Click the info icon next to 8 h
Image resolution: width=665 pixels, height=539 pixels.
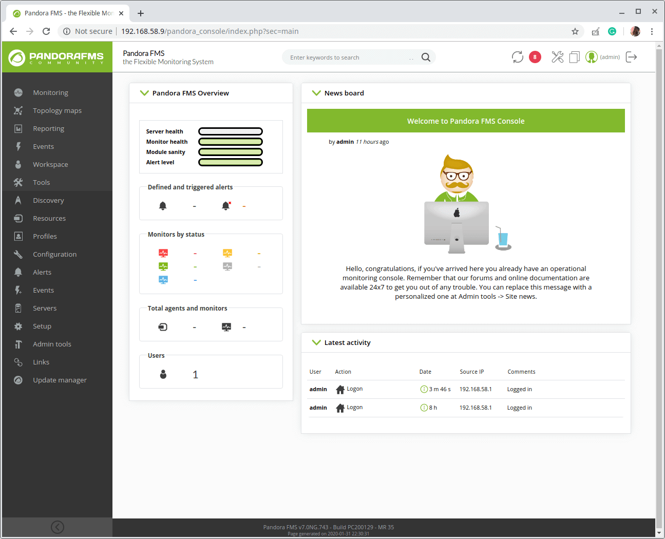pos(424,408)
